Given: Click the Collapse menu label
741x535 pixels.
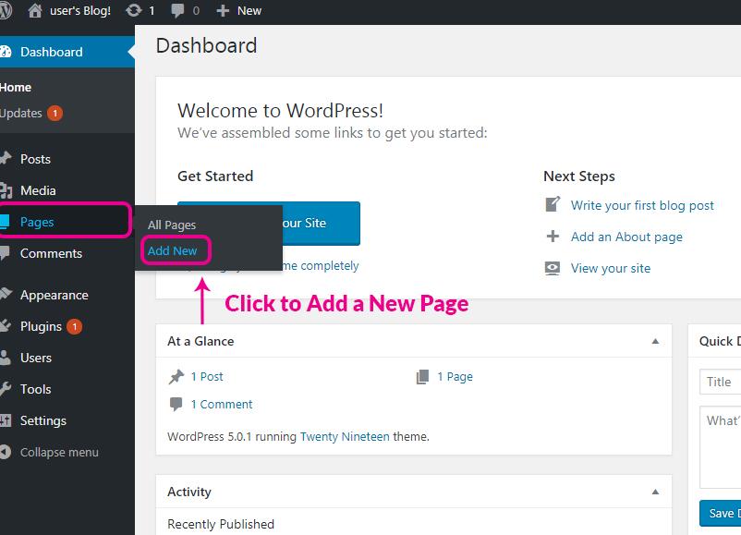Looking at the screenshot, I should tap(59, 452).
